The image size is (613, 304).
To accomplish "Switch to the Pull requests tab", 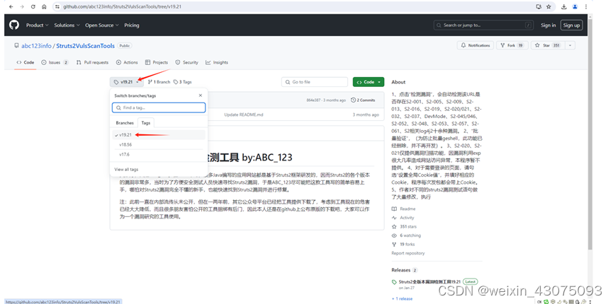I will point(92,62).
